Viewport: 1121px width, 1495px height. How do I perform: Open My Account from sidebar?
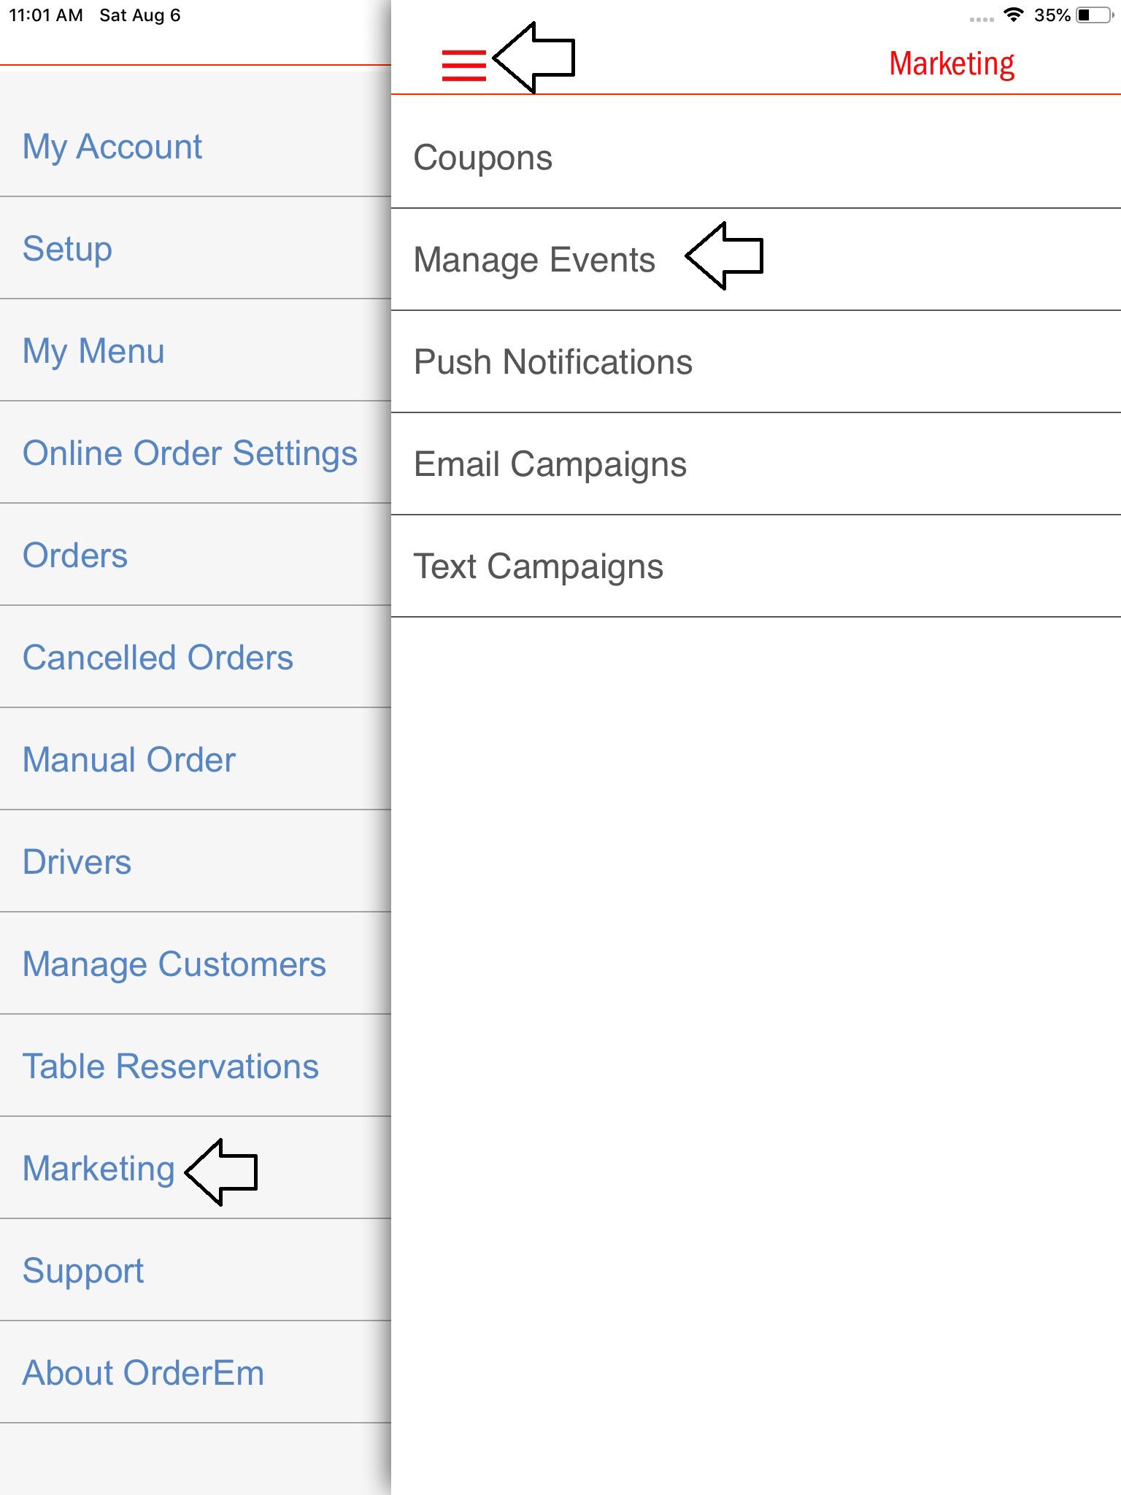click(x=112, y=146)
